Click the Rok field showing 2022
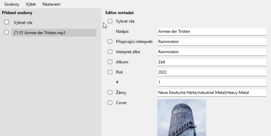The image size is (271, 136). (212, 72)
